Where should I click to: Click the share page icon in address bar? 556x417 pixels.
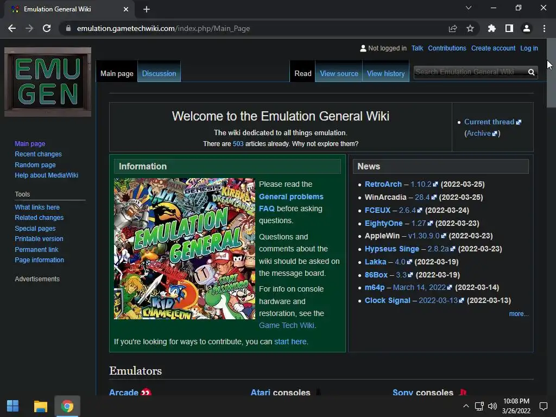(453, 28)
